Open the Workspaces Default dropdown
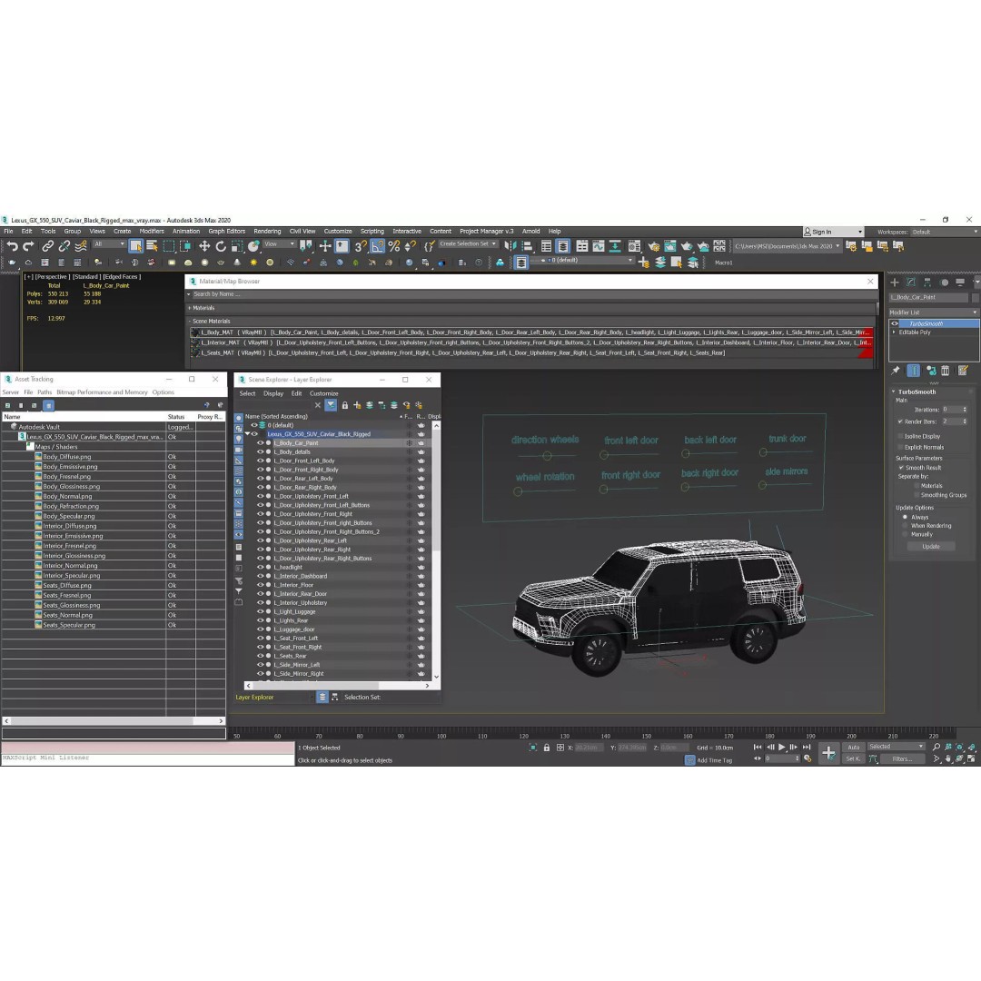The height and width of the screenshot is (981, 981). pos(945,233)
